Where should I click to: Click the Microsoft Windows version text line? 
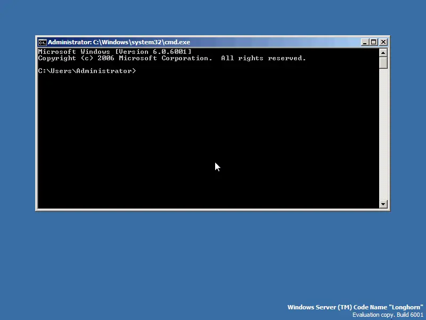tap(114, 52)
